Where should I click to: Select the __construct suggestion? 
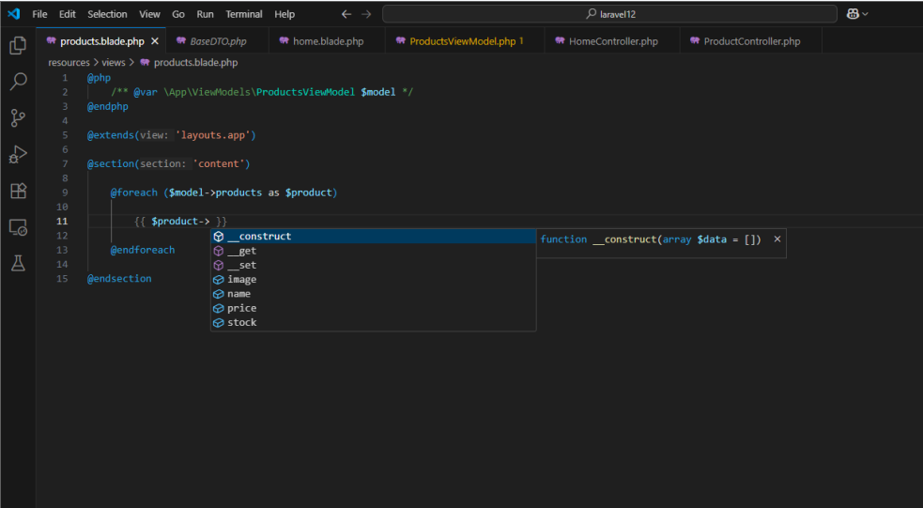pos(373,236)
